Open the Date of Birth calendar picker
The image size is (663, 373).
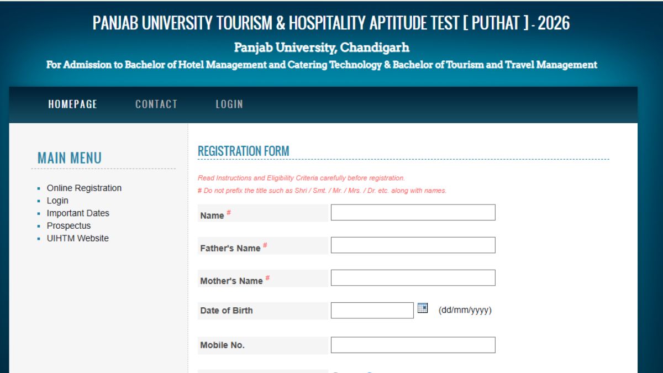tap(423, 308)
